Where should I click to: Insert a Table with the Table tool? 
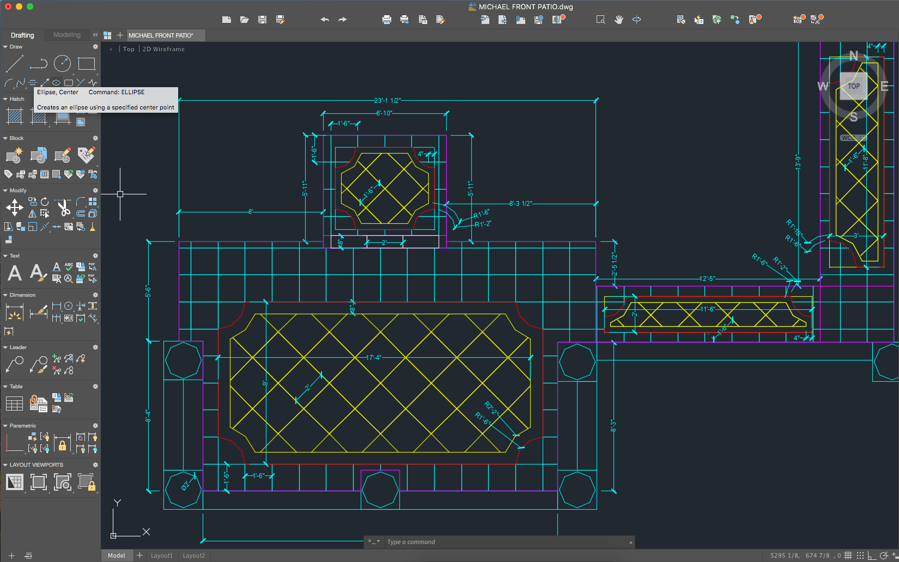pyautogui.click(x=14, y=404)
